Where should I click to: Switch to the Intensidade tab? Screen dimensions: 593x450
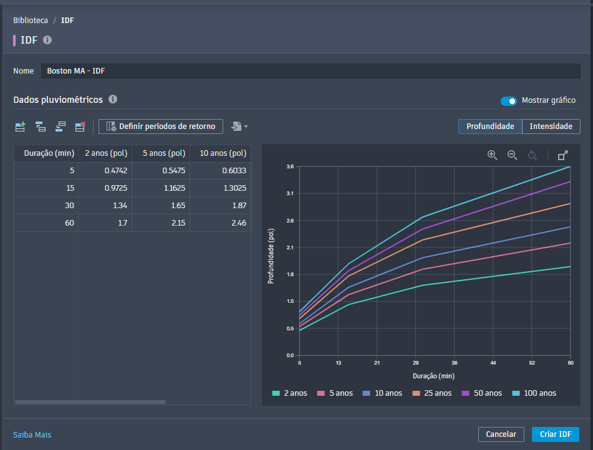pos(551,127)
